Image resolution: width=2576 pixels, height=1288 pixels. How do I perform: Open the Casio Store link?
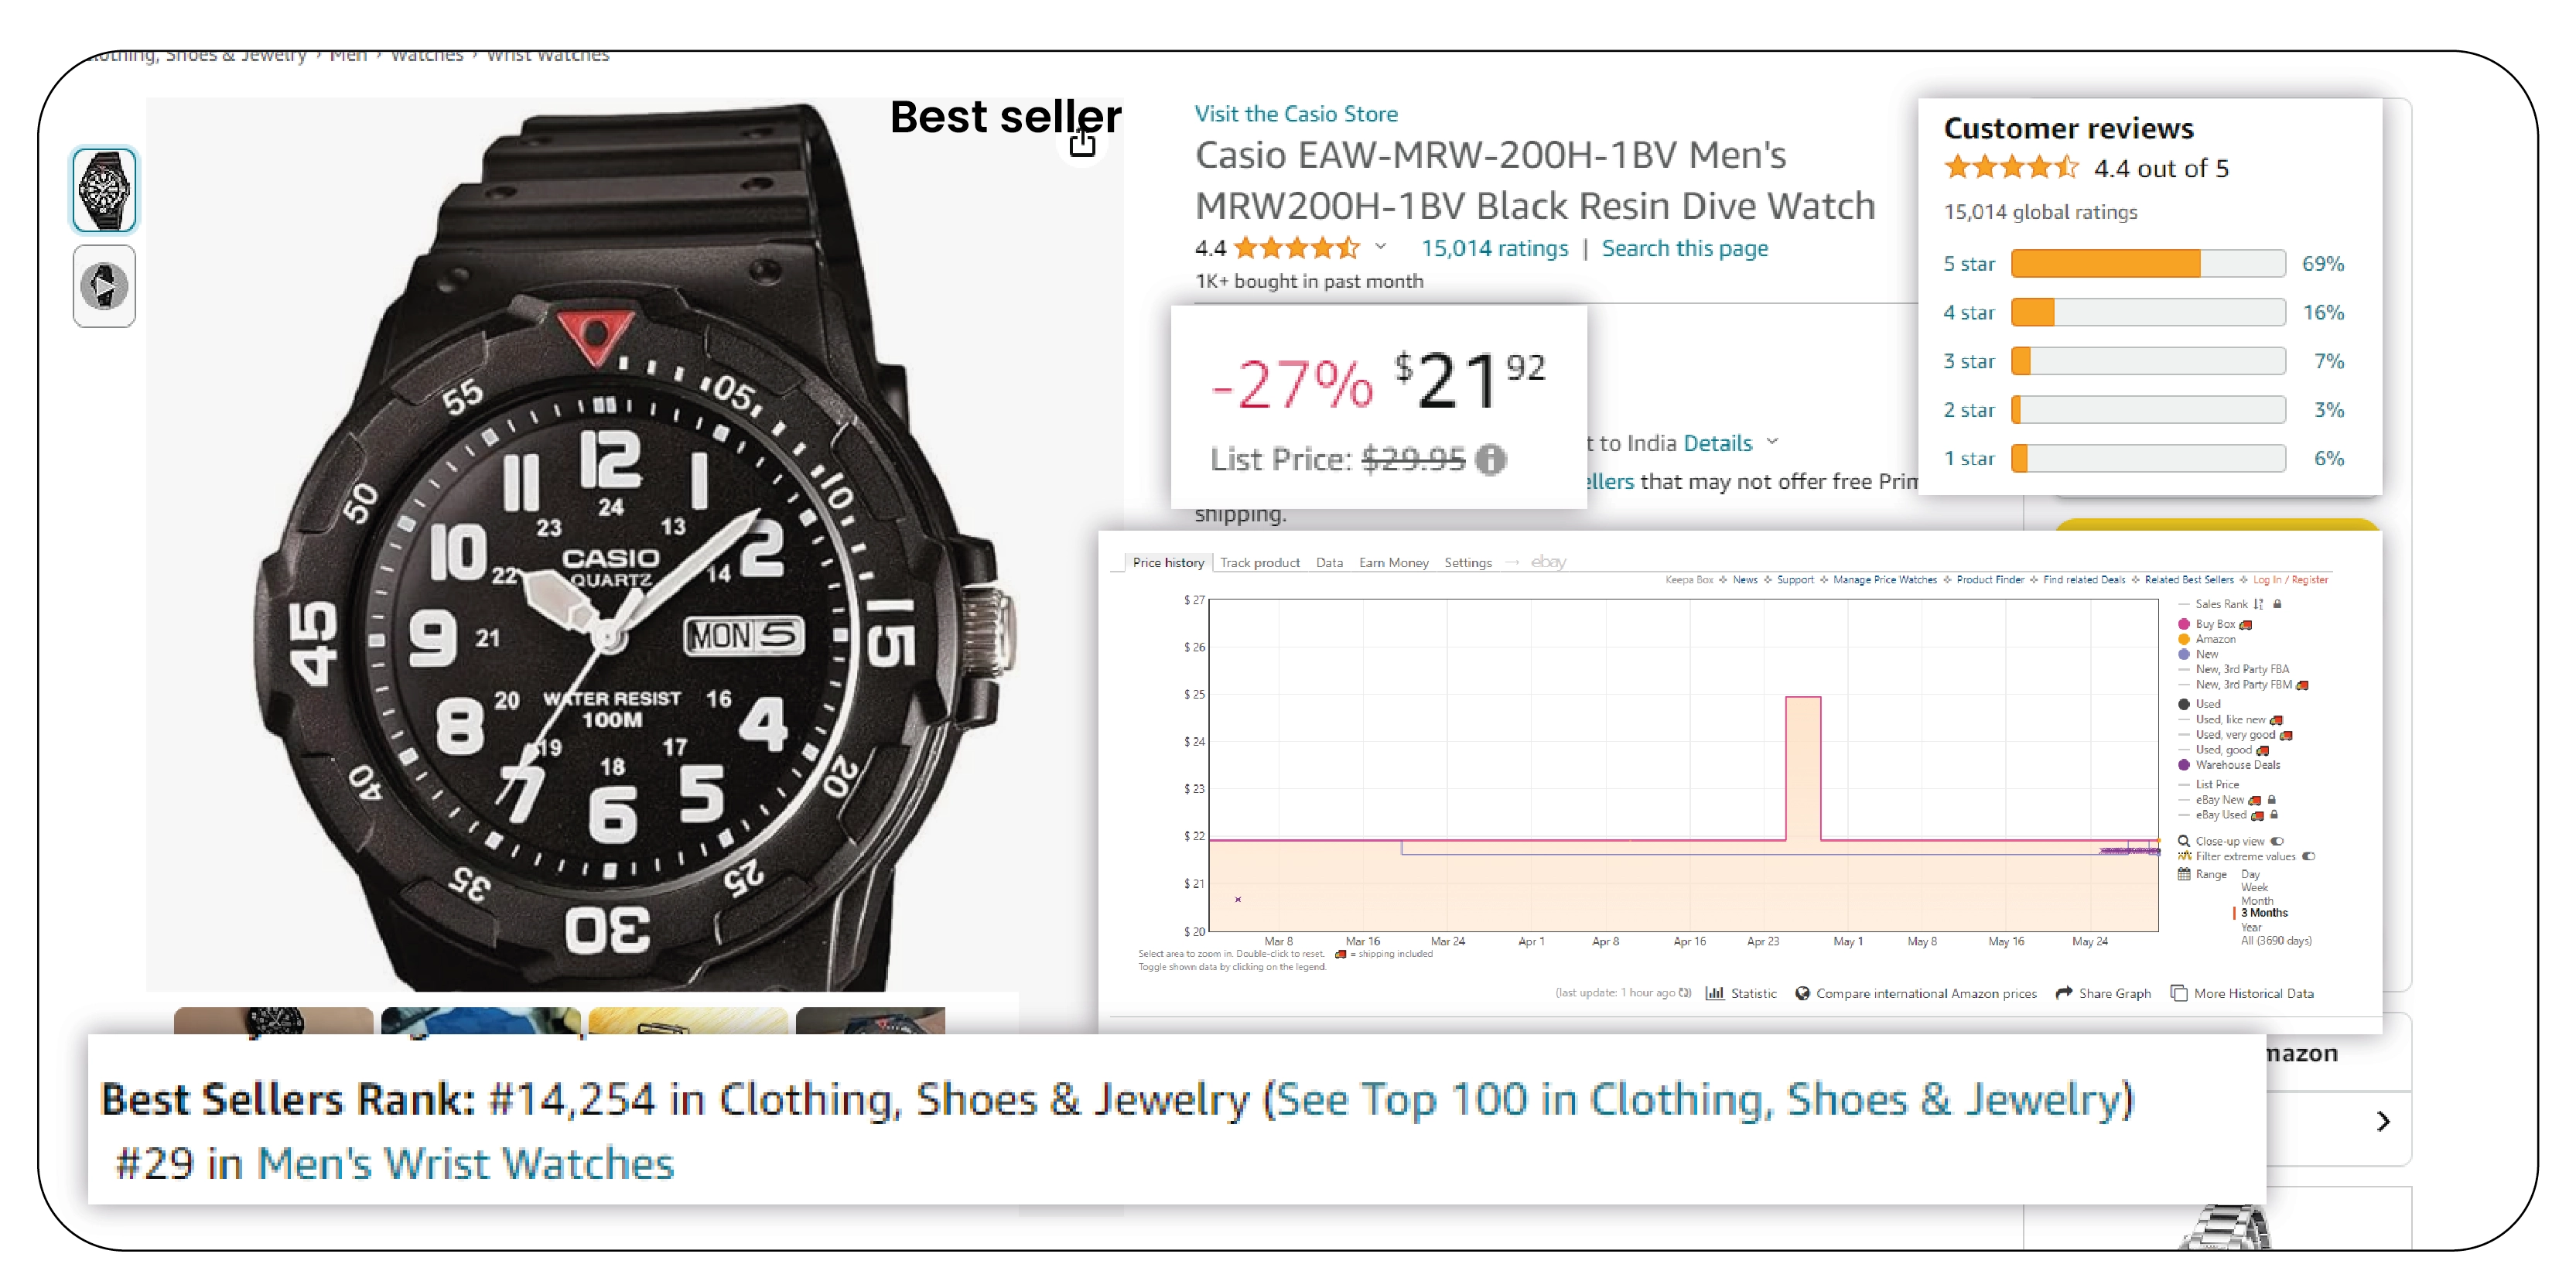click(x=1297, y=114)
